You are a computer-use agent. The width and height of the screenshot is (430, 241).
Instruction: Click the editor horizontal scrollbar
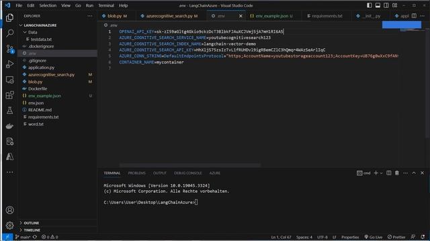189,165
